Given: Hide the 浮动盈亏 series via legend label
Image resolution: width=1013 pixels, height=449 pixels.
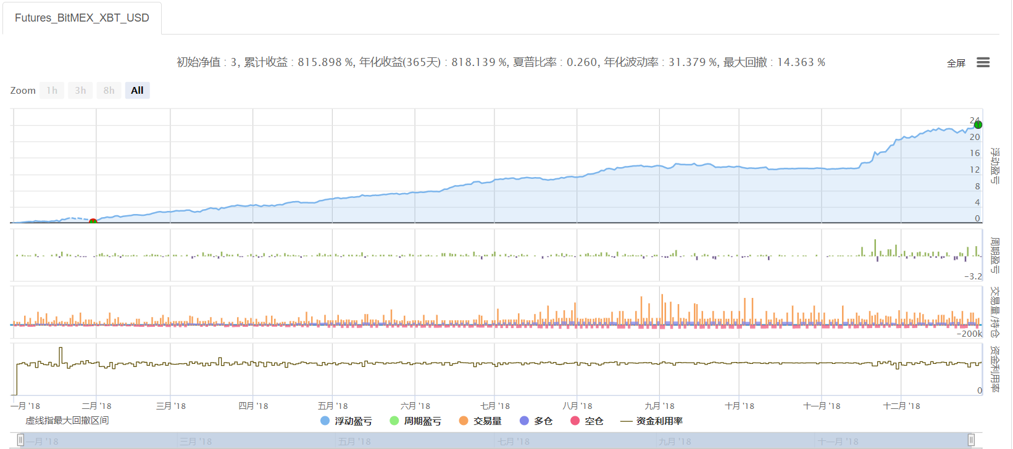Looking at the screenshot, I should coord(353,421).
